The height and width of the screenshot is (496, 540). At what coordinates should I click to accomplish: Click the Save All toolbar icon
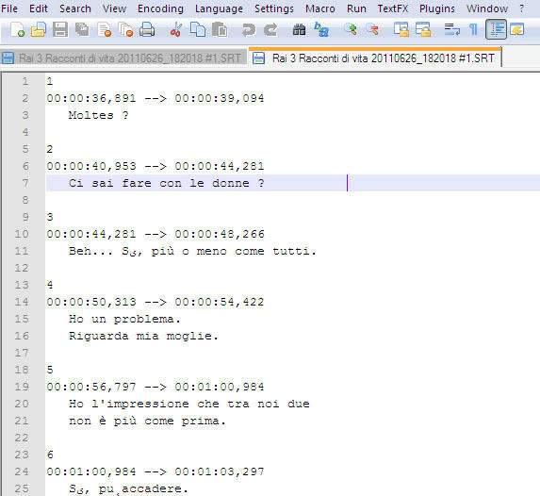82,29
